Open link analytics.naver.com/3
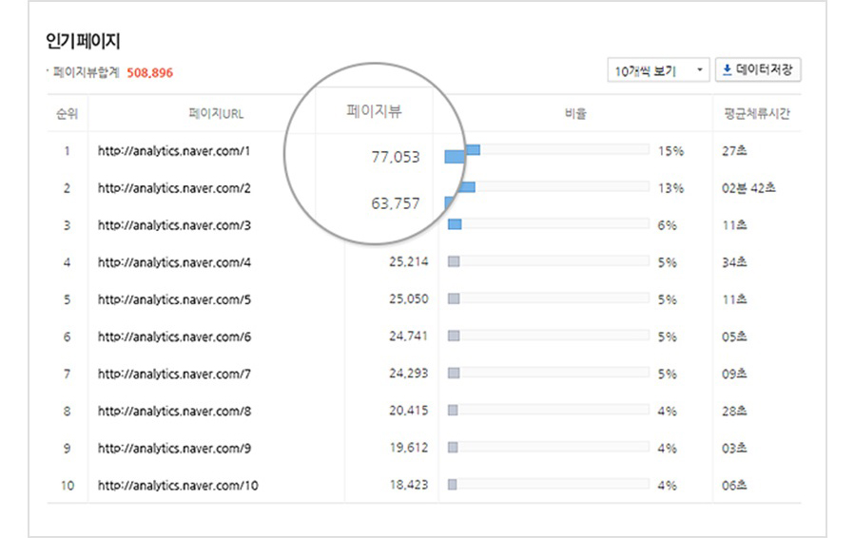Viewport: 855px width, 538px height. click(x=174, y=225)
